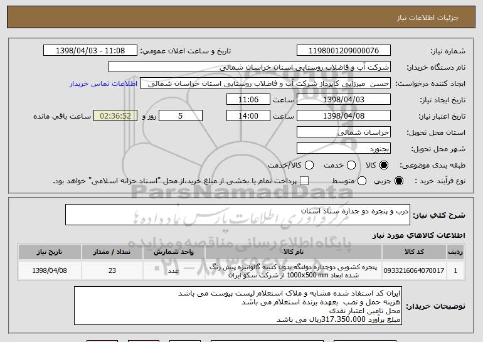The height and width of the screenshot is (342, 483).
Task: Open the اطلاعات تماس خریدار link
Action: click(103, 84)
